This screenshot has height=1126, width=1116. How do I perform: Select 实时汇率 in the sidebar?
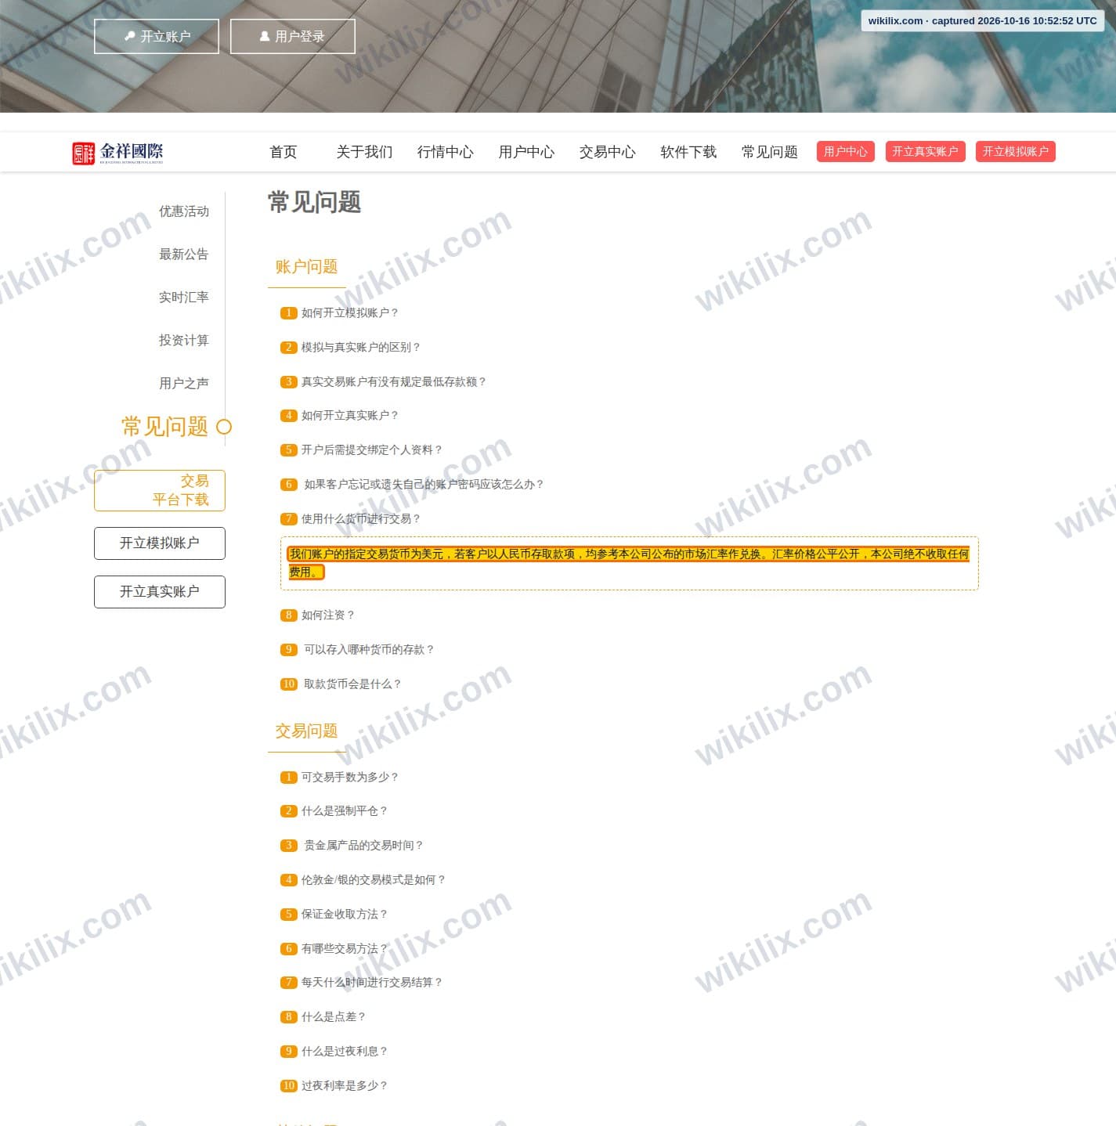pyautogui.click(x=184, y=298)
